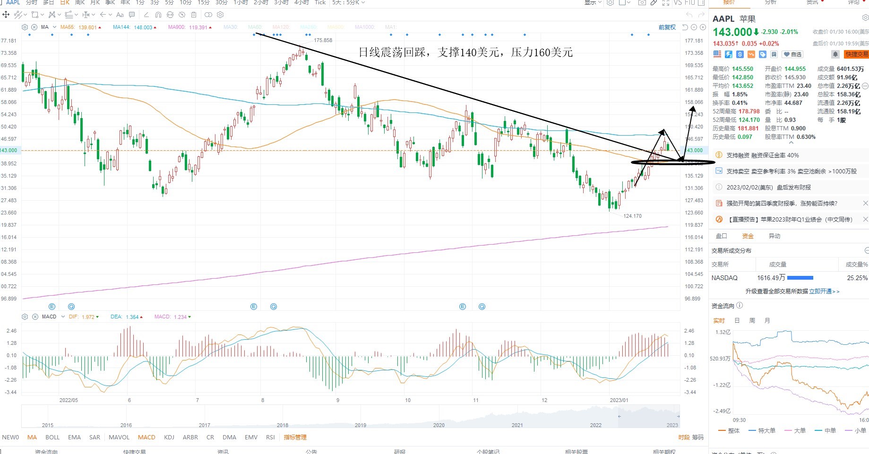Dismiss the earnings article notice
The width and height of the screenshot is (869, 454).
(x=865, y=203)
